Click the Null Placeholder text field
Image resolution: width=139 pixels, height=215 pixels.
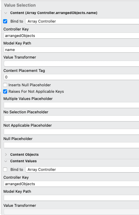(x=71, y=145)
